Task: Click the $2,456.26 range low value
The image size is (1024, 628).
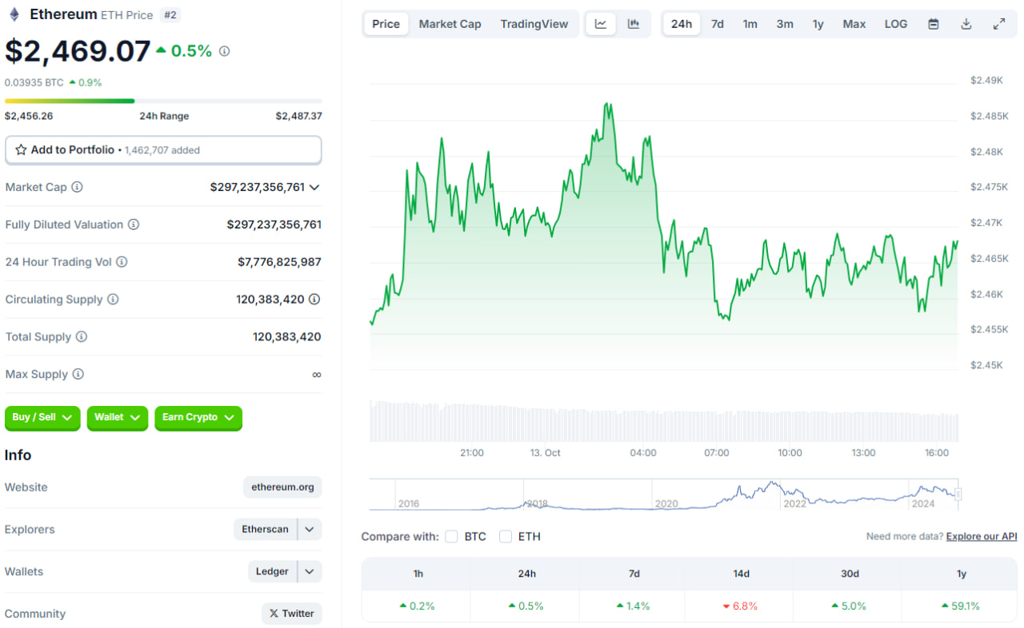Action: [29, 116]
